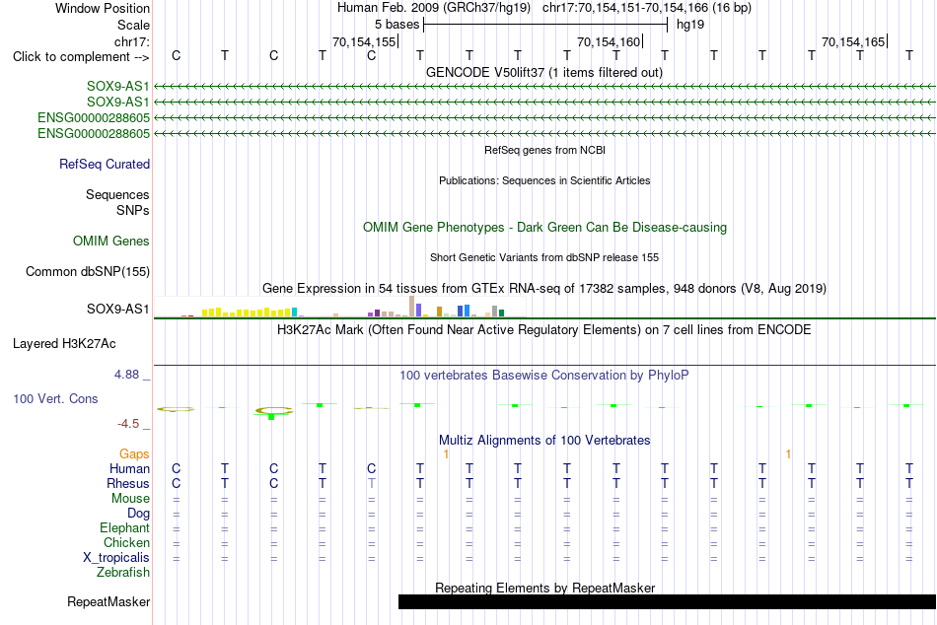This screenshot has height=625, width=937.
Task: Open the 100 Vert. Cons track label
Action: coord(55,398)
